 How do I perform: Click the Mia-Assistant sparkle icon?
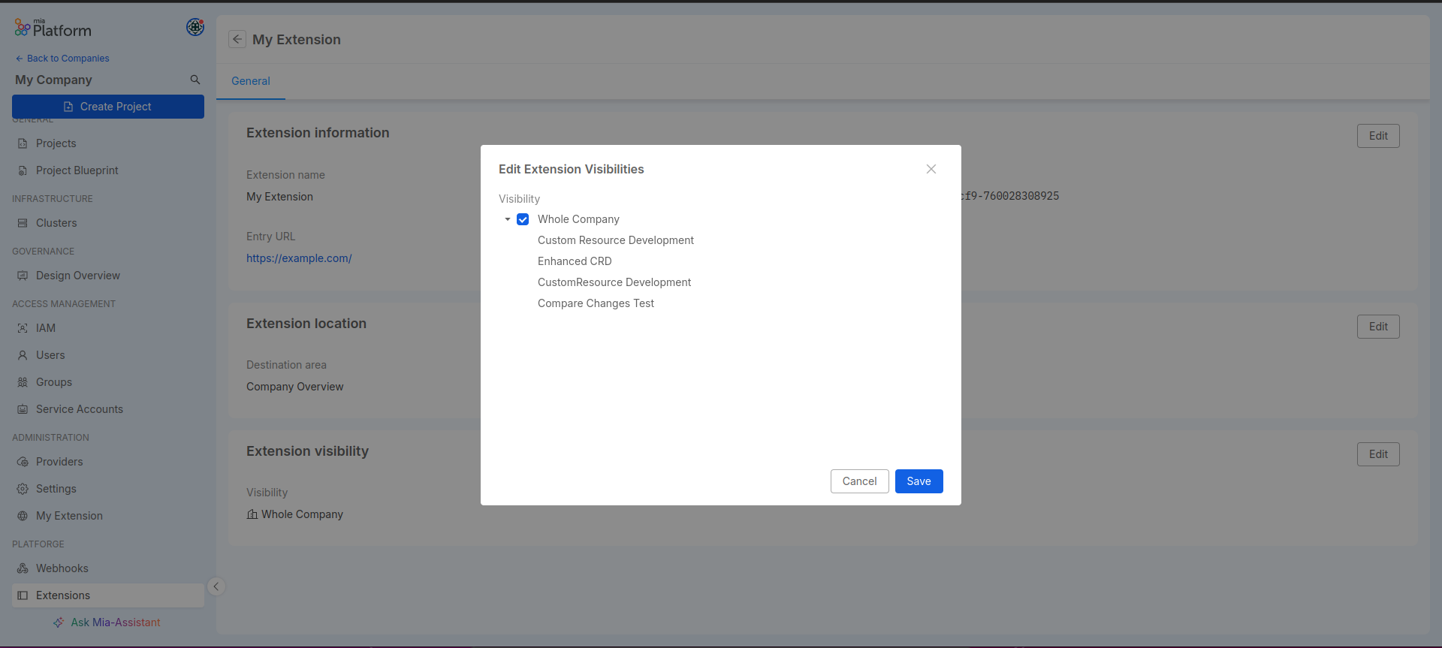(59, 622)
